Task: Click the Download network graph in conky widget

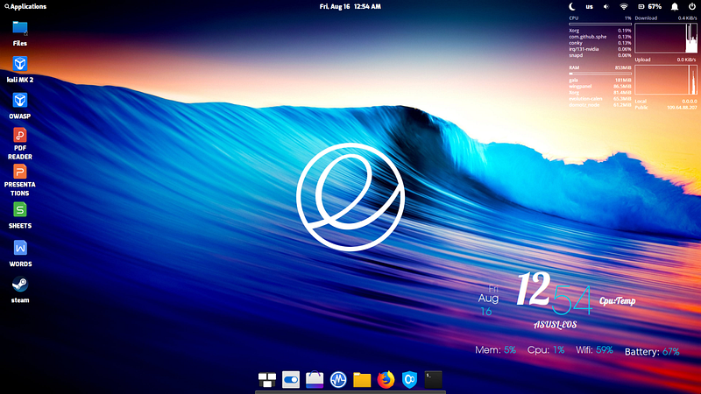Action: coord(666,39)
